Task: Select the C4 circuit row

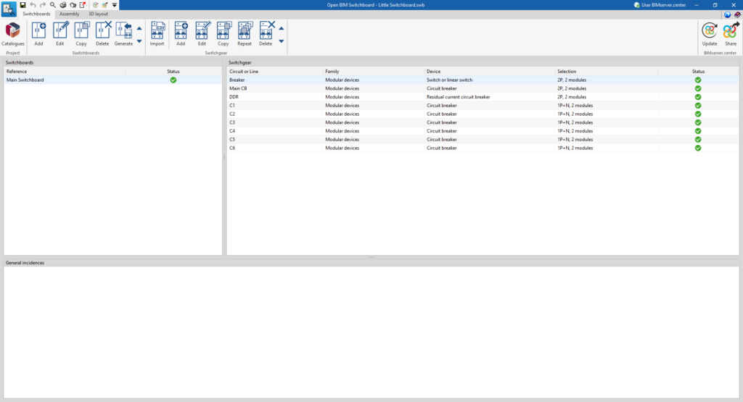Action: (x=483, y=131)
